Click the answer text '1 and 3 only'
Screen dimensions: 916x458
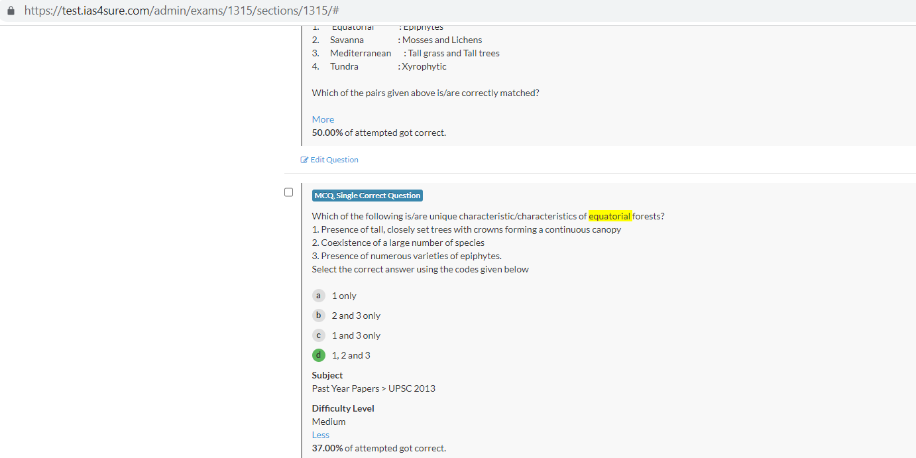[356, 335]
